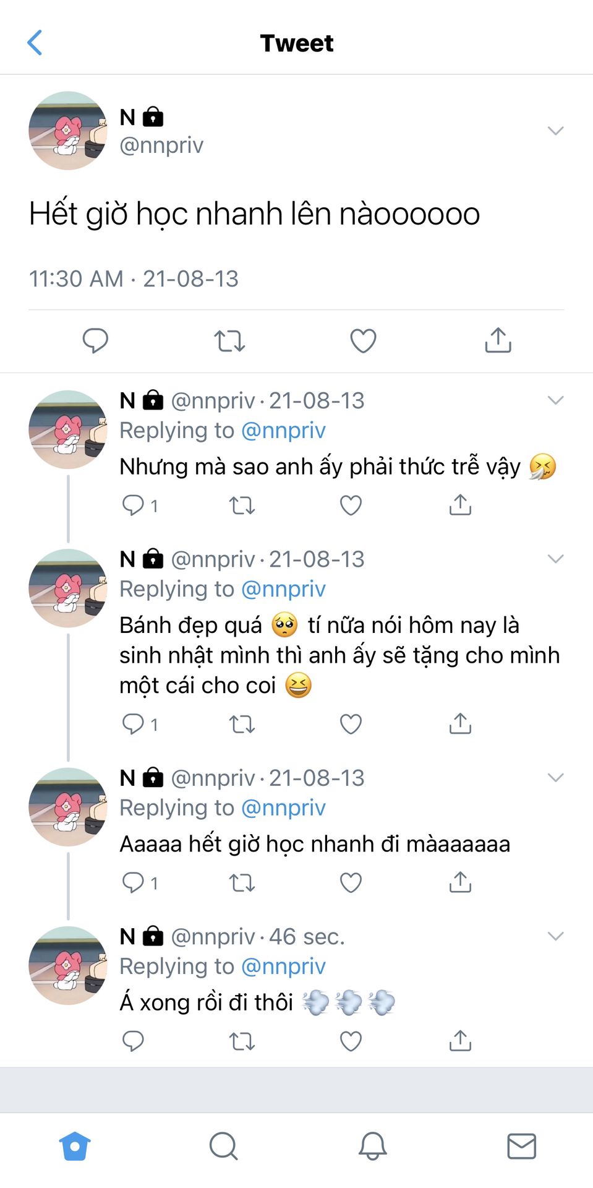Viewport: 593px width, 1188px height.
Task: Open Direct Messages envelope tab
Action: pyautogui.click(x=521, y=1146)
